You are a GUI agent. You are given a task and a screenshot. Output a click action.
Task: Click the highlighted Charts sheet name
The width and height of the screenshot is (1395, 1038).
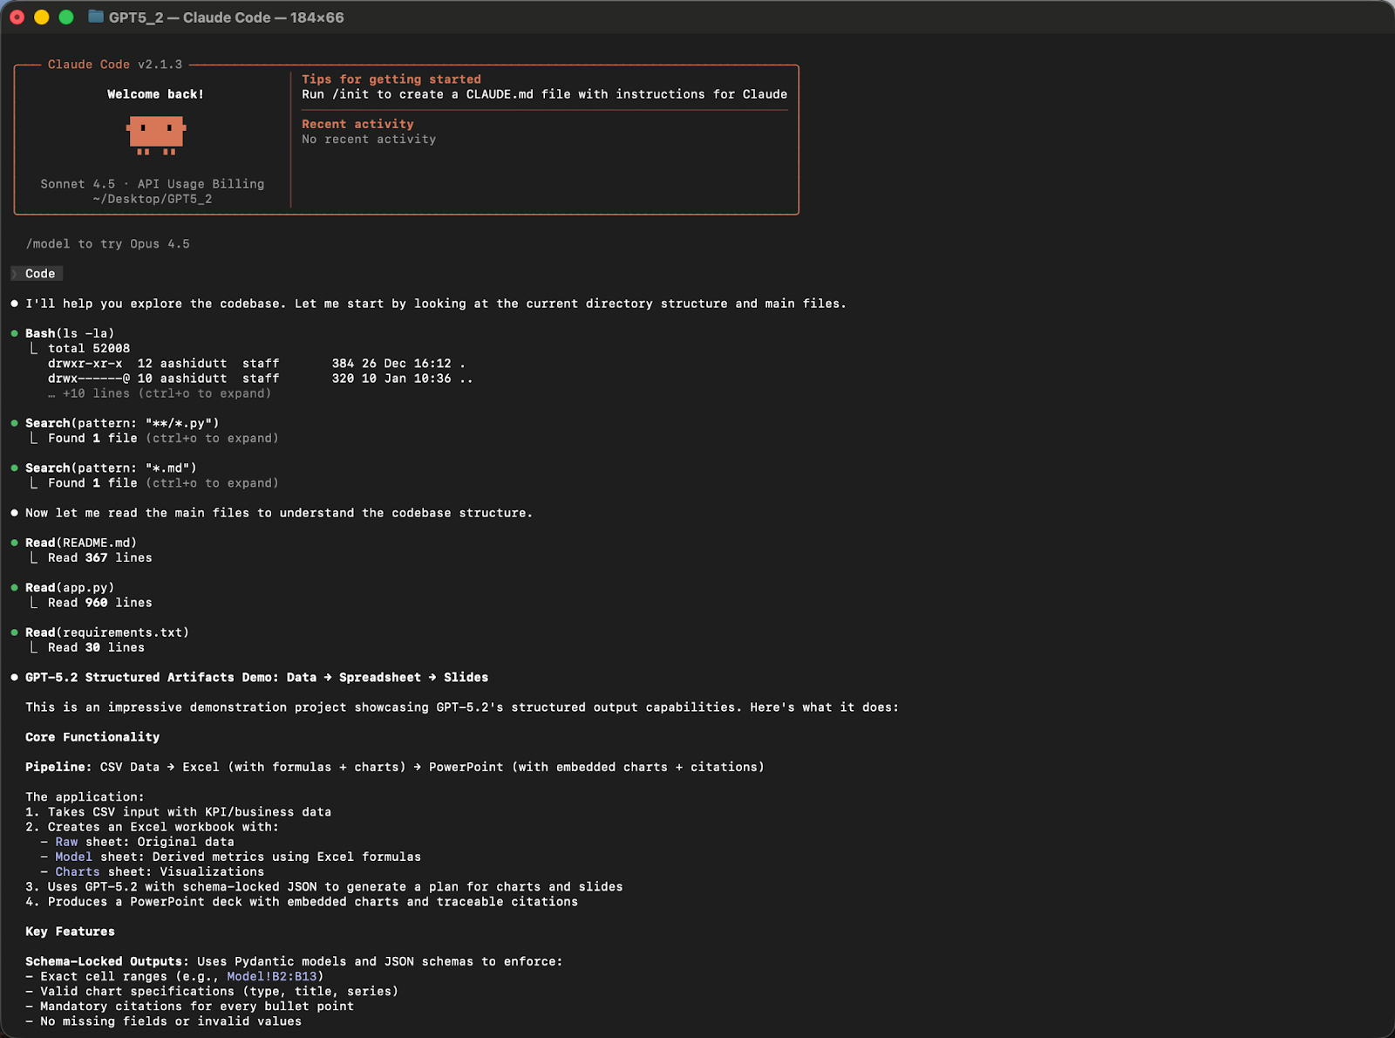(x=78, y=871)
